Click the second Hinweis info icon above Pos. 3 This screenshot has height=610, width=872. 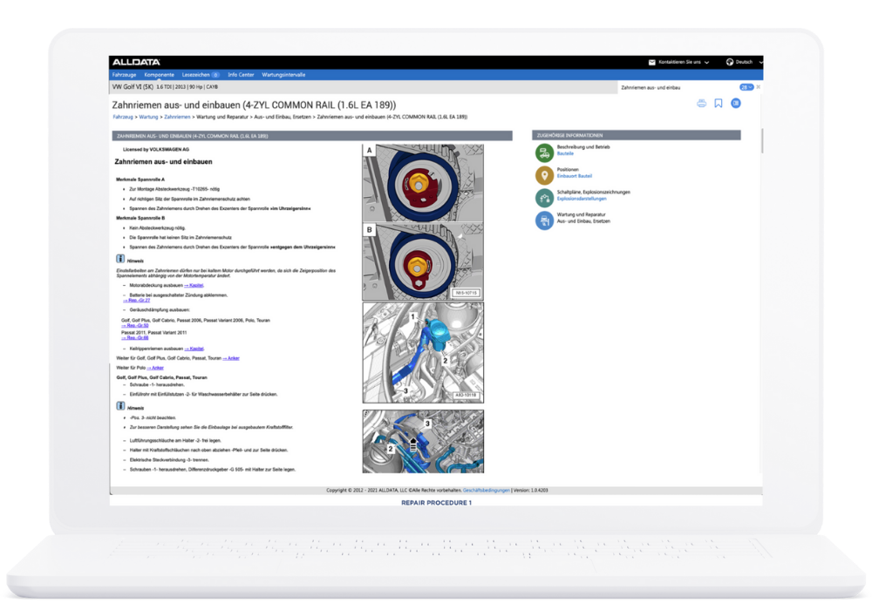click(x=120, y=405)
